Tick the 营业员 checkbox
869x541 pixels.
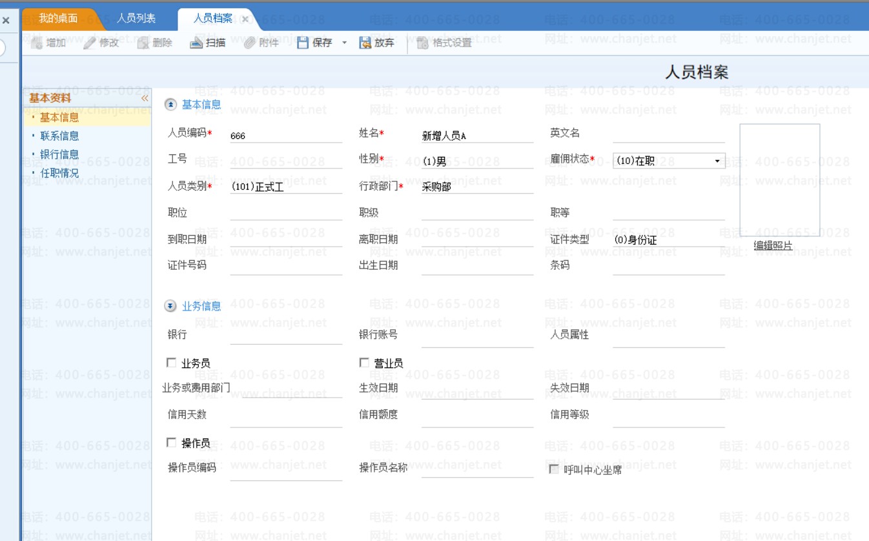364,363
